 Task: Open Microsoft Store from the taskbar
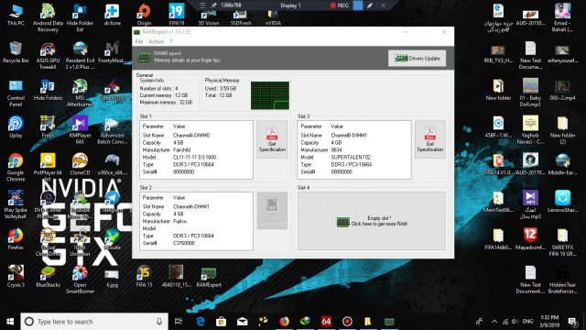click(221, 322)
